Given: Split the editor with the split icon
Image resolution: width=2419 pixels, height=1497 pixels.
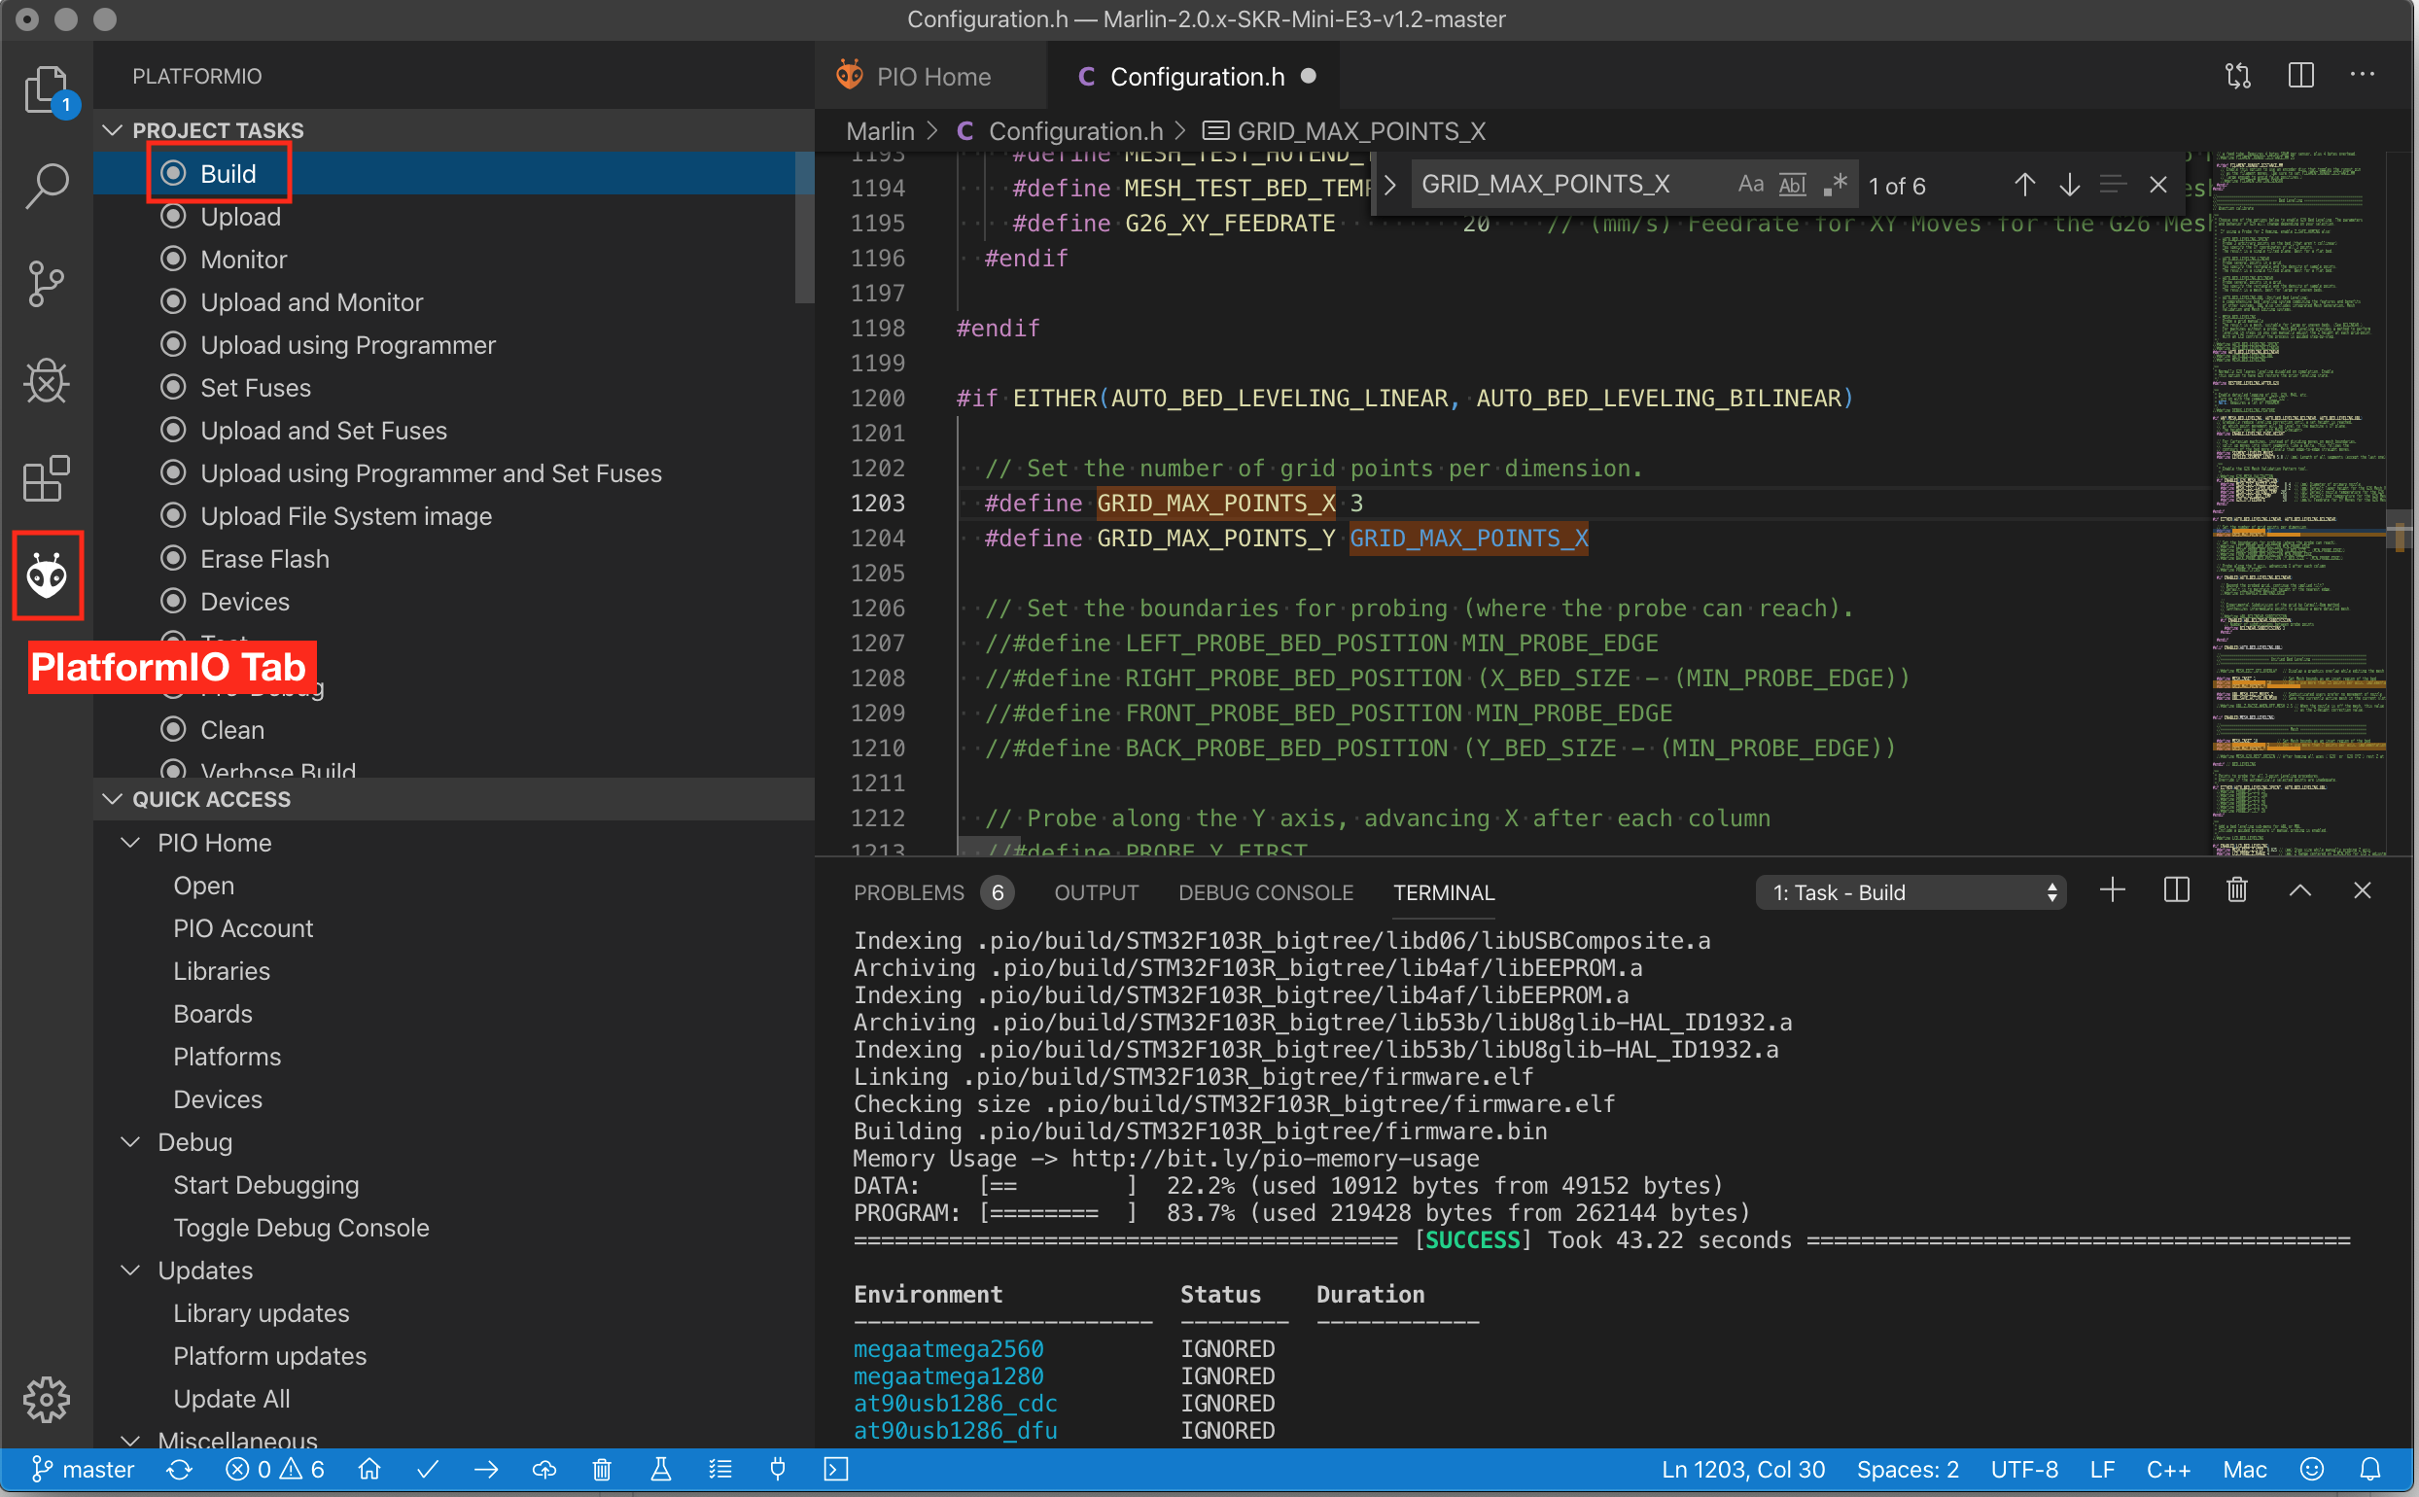Looking at the screenshot, I should 2300,76.
